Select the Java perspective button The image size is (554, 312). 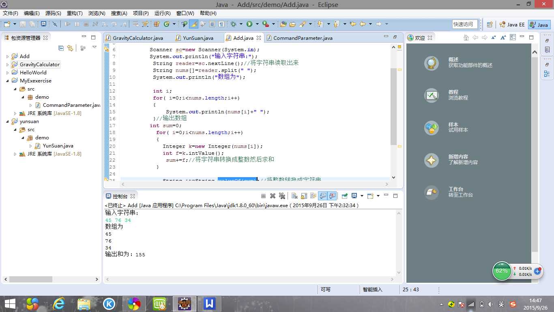pos(539,24)
